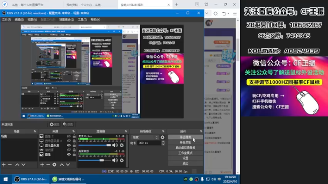328x184 pixels.
Task: Open source properties gear in Sources panel
Action: point(55,165)
